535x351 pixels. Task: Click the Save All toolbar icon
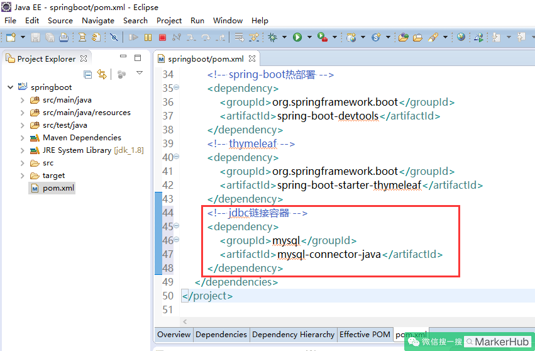pos(50,37)
